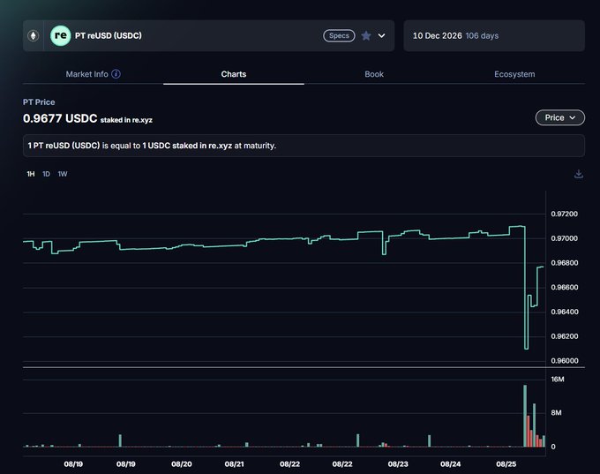Click the 8M volume axis label

[x=556, y=413]
